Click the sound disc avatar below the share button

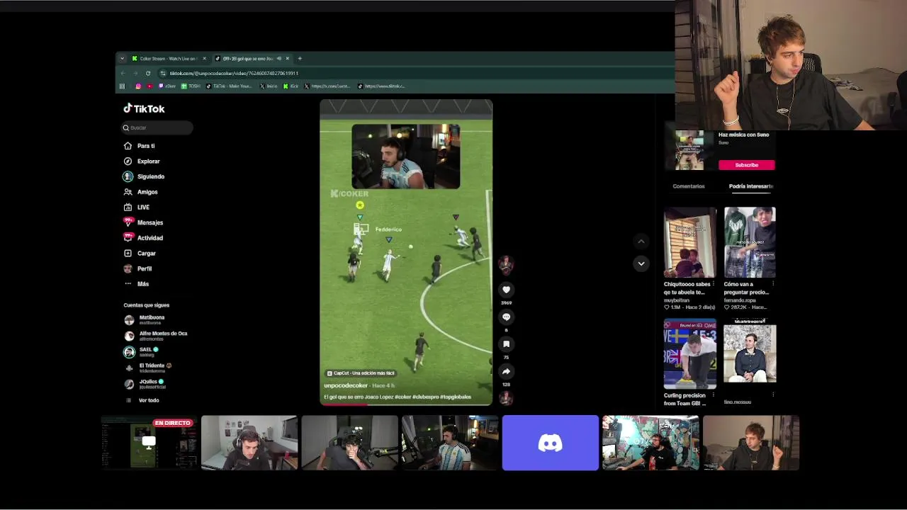click(506, 397)
